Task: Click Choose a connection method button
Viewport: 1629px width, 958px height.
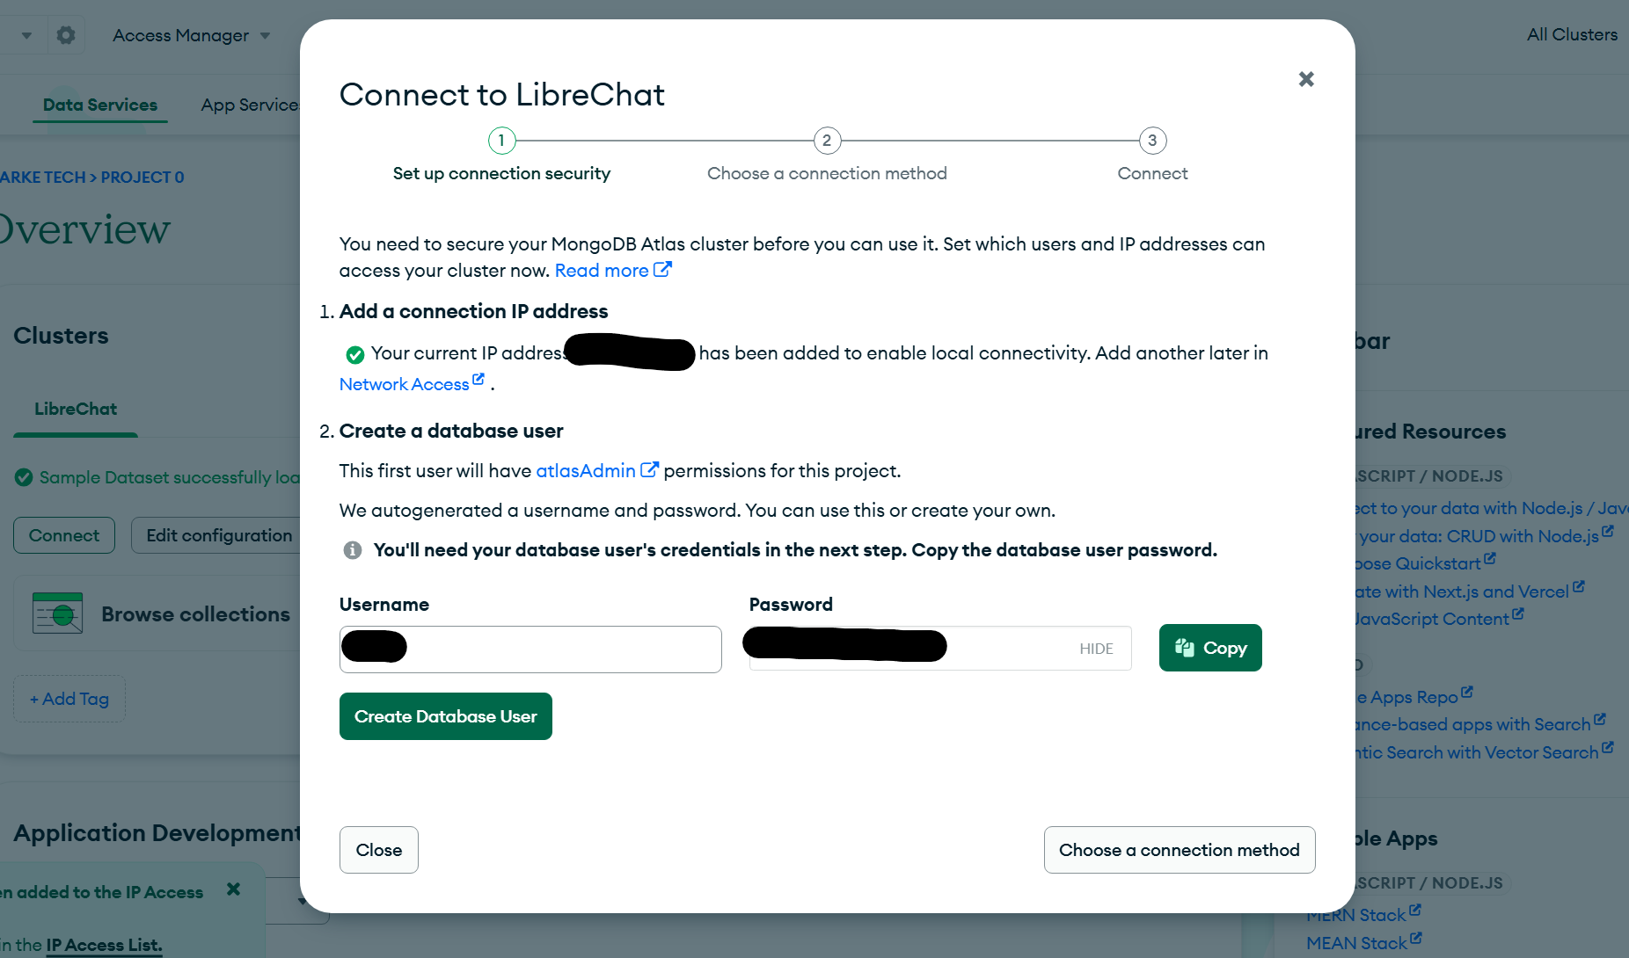Action: pos(1180,850)
